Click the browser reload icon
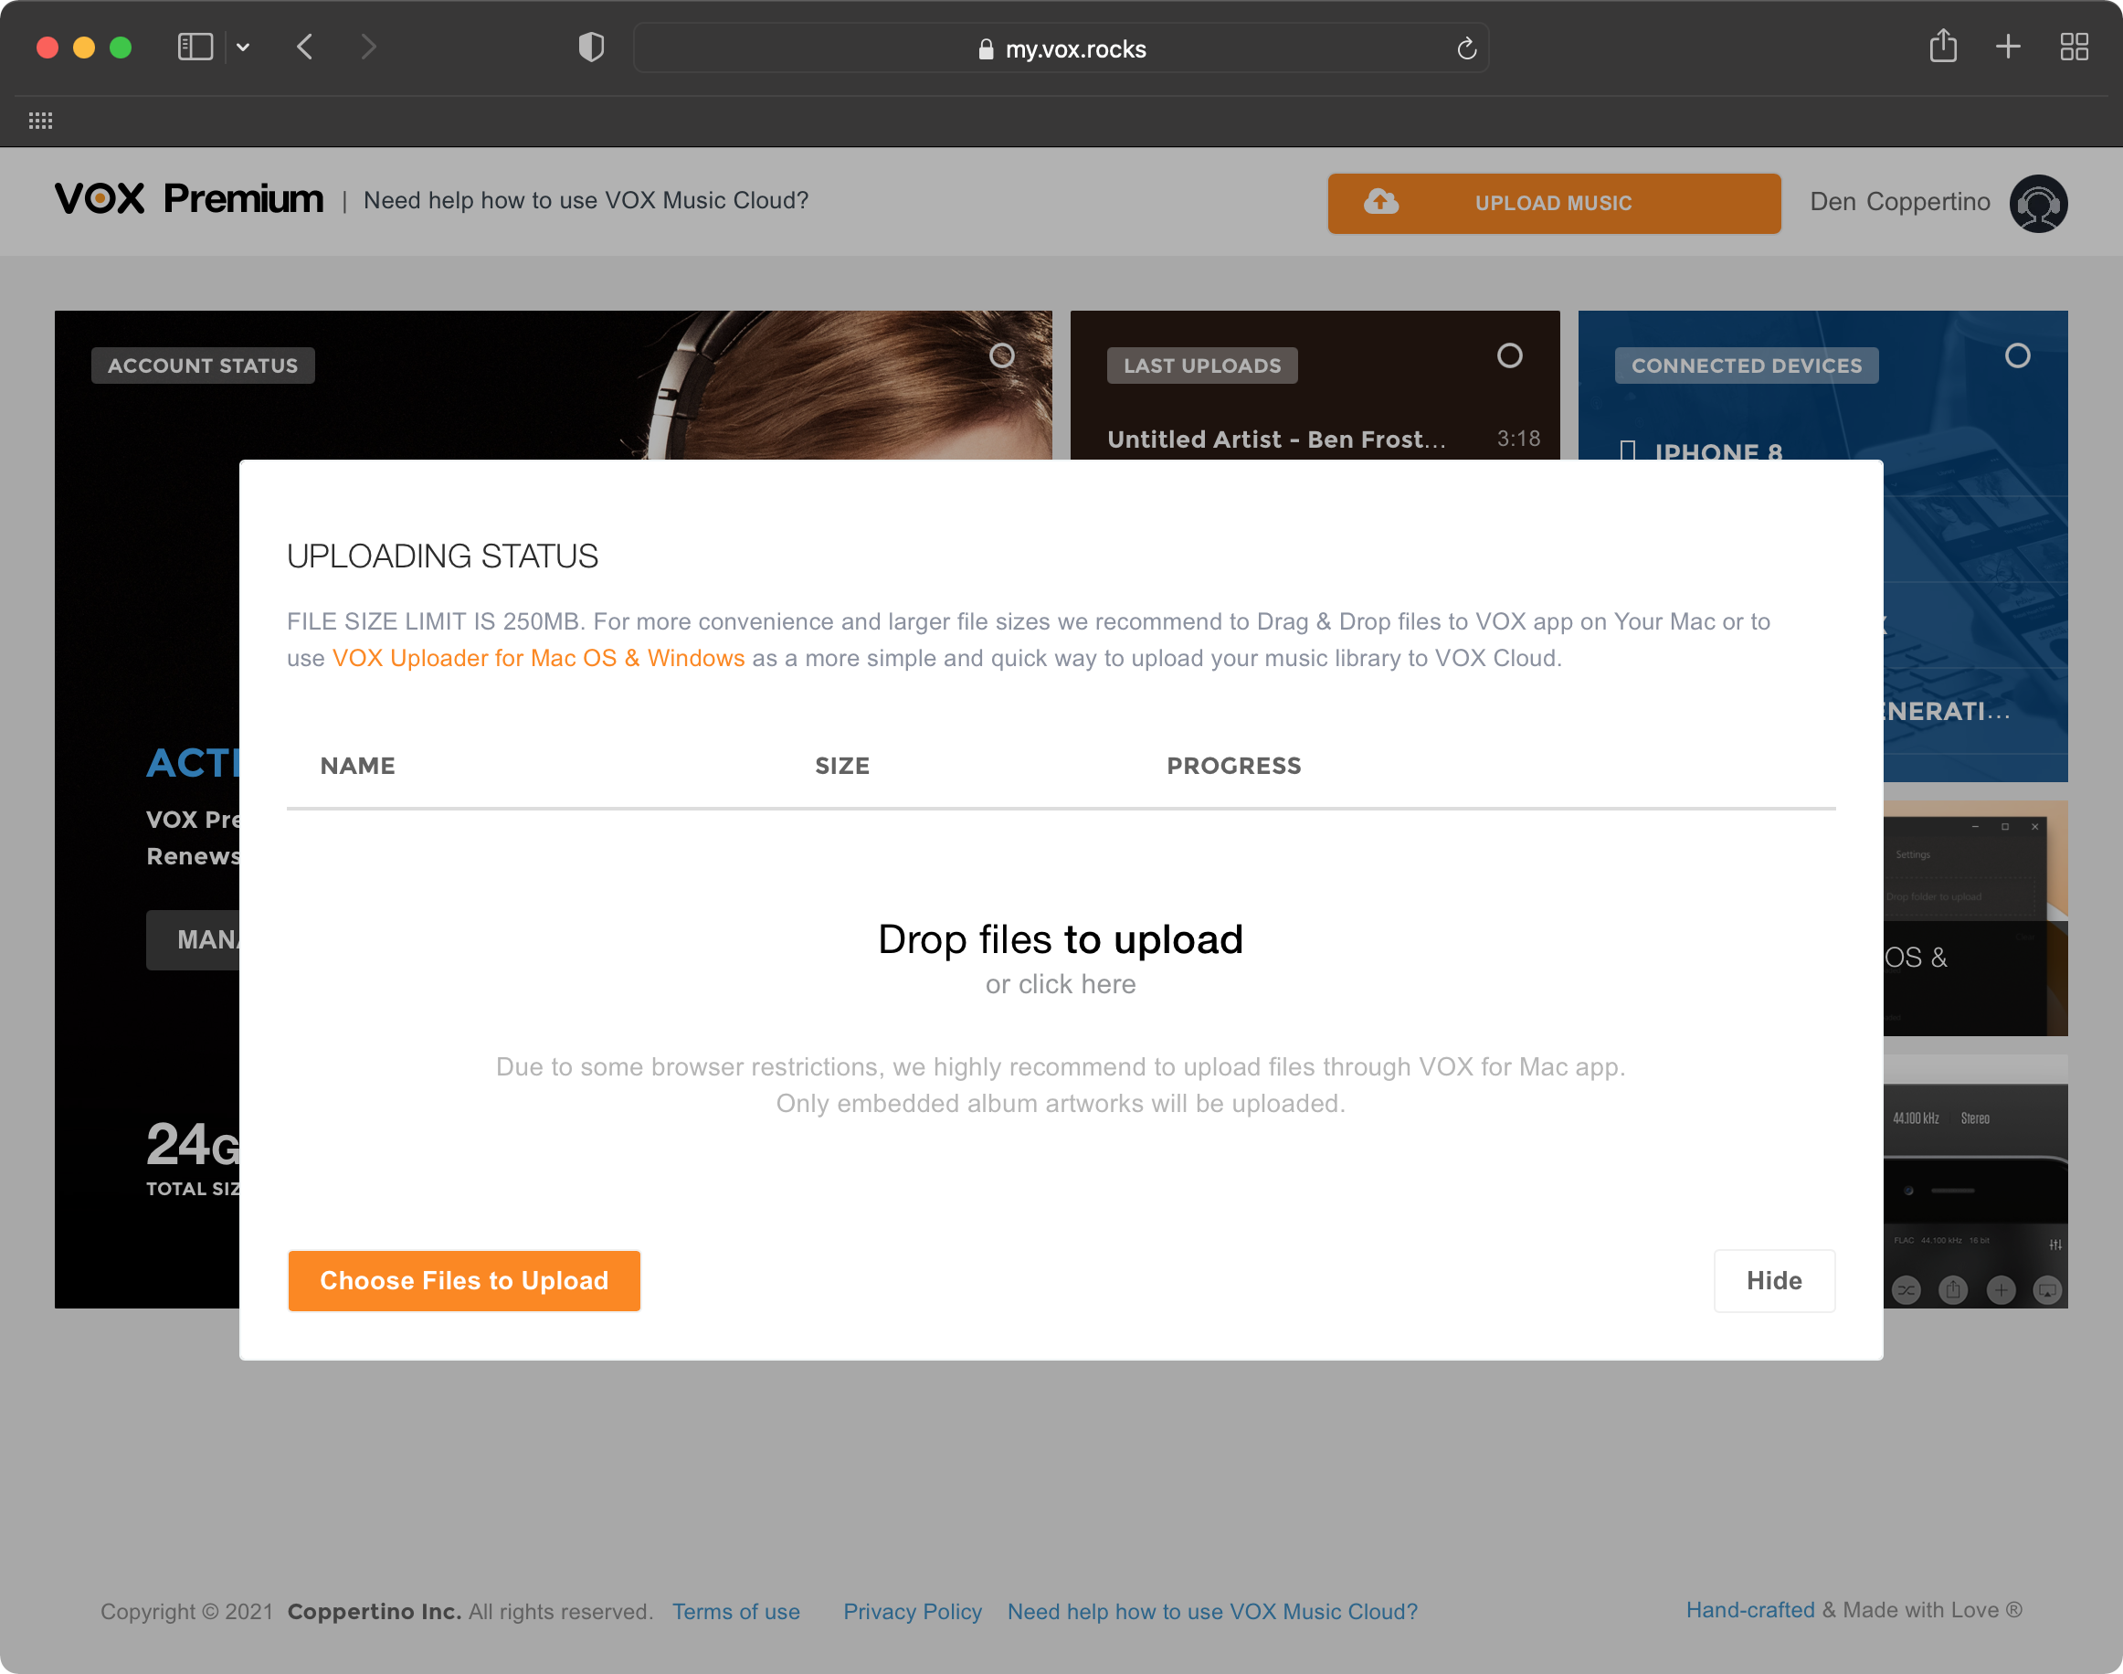Viewport: 2123px width, 1674px height. (1466, 48)
